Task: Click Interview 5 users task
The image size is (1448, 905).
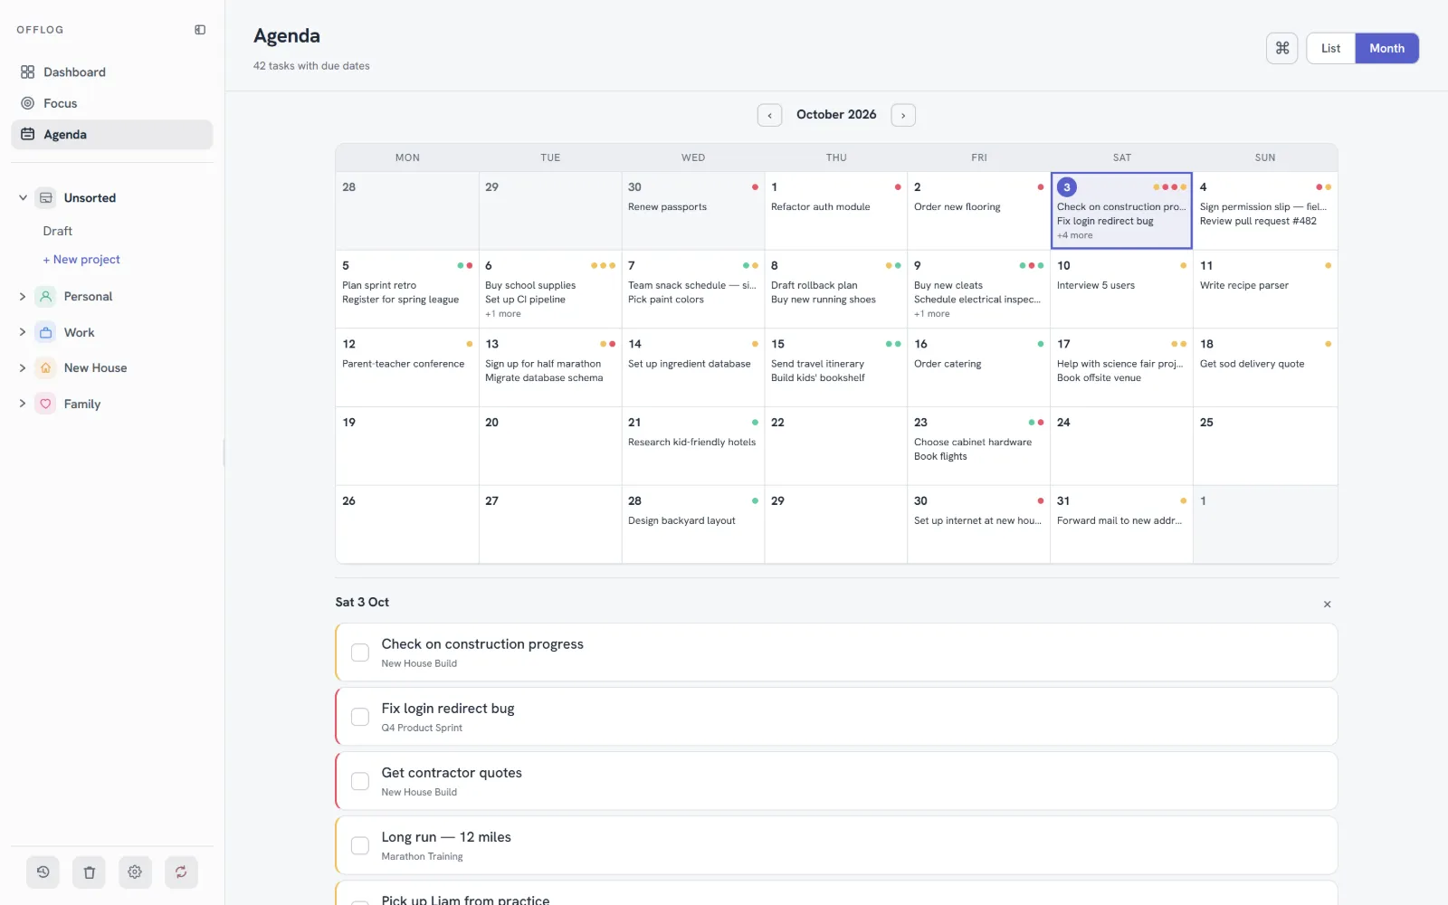Action: [x=1095, y=286]
